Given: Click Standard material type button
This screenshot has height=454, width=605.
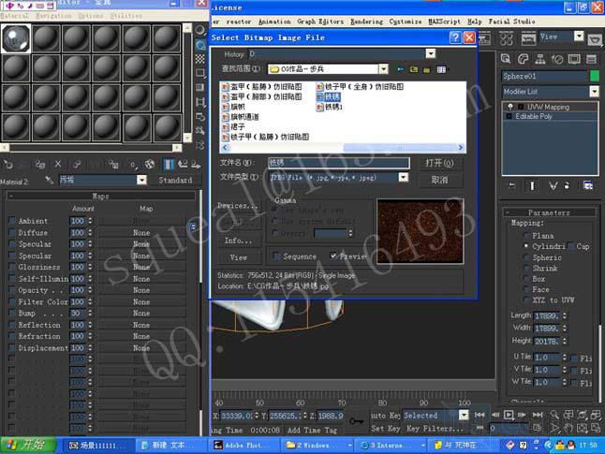Looking at the screenshot, I should (175, 180).
